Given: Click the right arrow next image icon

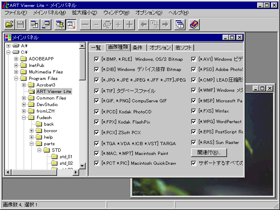Looking at the screenshot, I should tap(166, 24).
